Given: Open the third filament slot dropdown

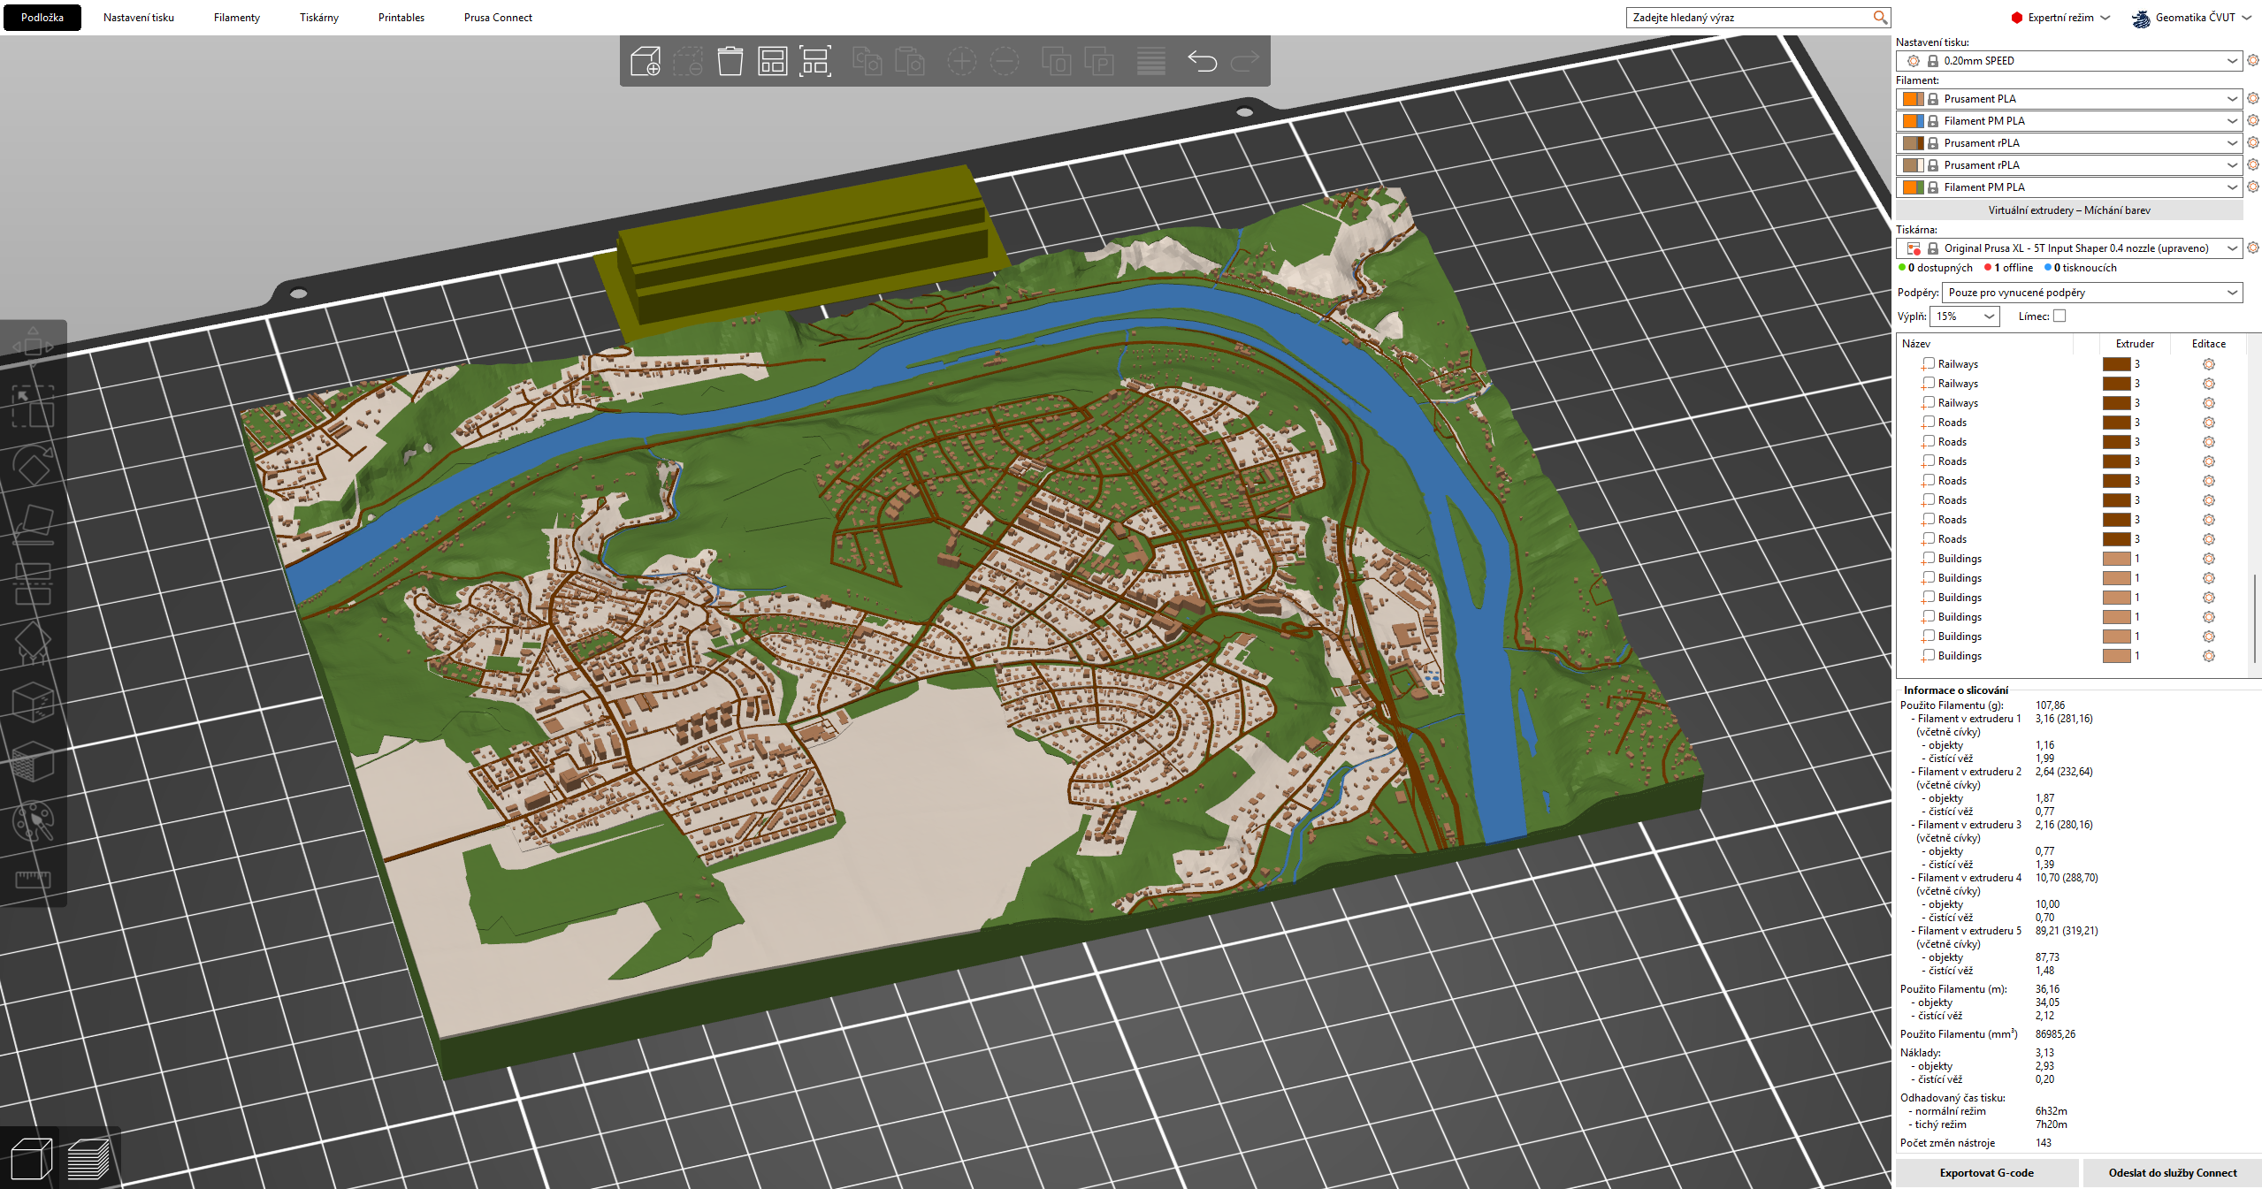Looking at the screenshot, I should [x=2069, y=143].
